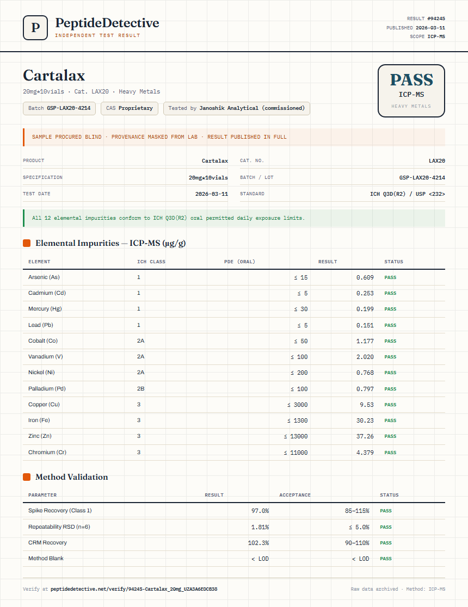The height and width of the screenshot is (607, 468).
Task: Click the PDE (ORAL) column header
Action: (239, 262)
